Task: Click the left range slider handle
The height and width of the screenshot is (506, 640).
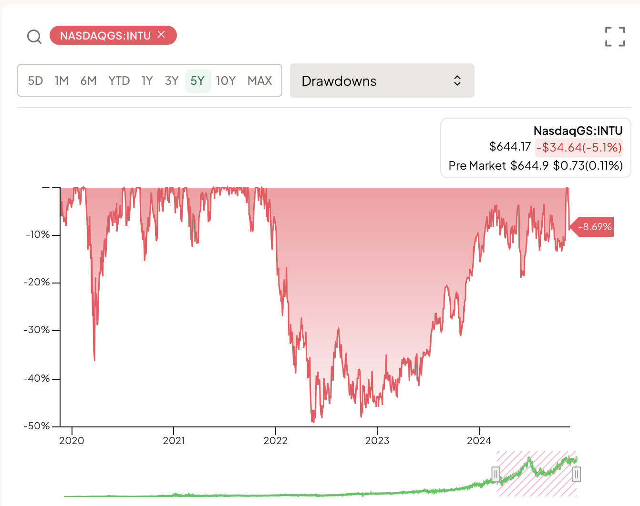Action: pos(496,474)
